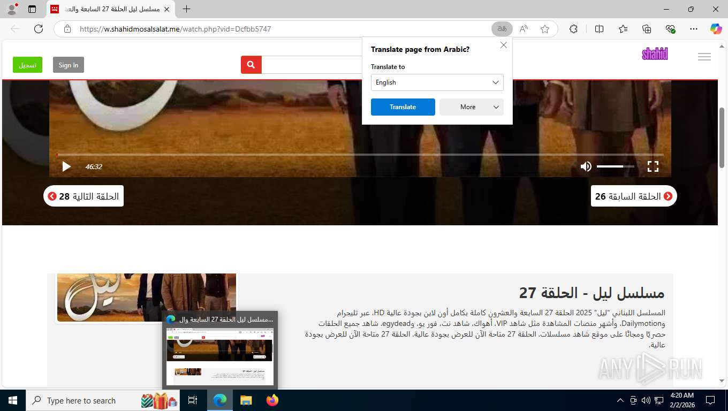This screenshot has height=411, width=728.
Task: Click the video progress bar
Action: click(x=360, y=155)
